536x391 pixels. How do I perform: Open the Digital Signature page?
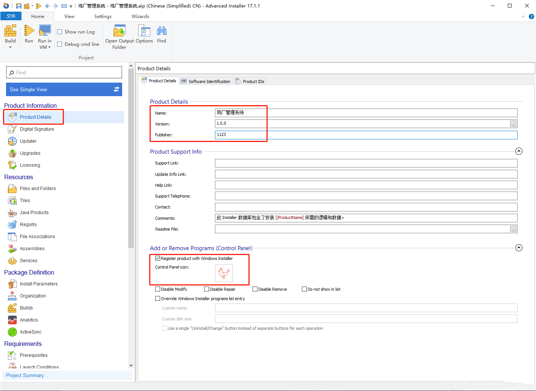[x=36, y=129]
